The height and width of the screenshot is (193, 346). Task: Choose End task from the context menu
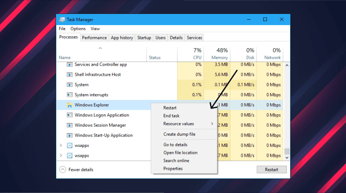tap(171, 116)
